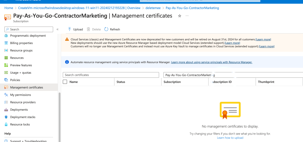Screen dimensions: 303x142
Task: Click the Upload arrow icon
Action: [70, 29]
